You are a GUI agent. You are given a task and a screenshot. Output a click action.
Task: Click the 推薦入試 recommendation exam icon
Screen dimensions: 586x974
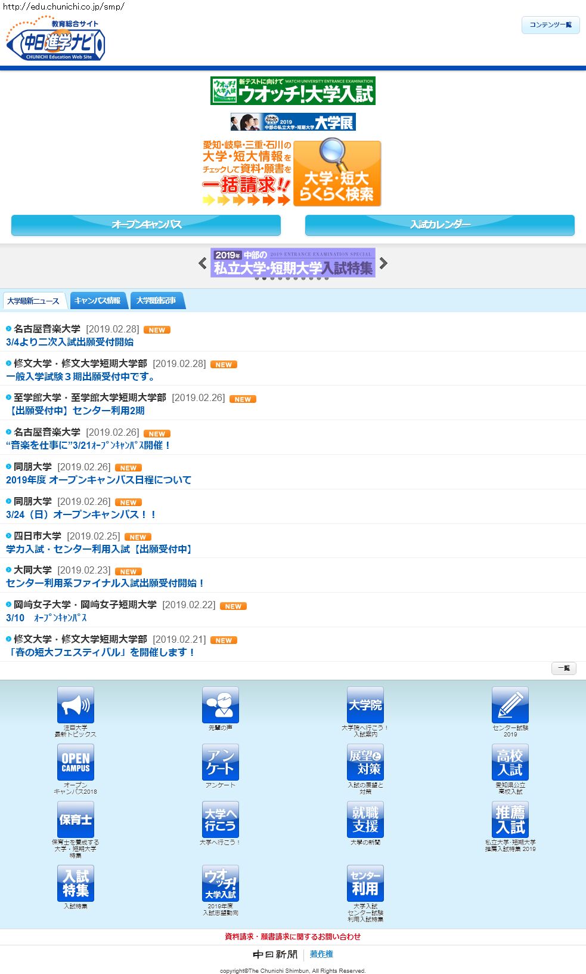coord(510,819)
